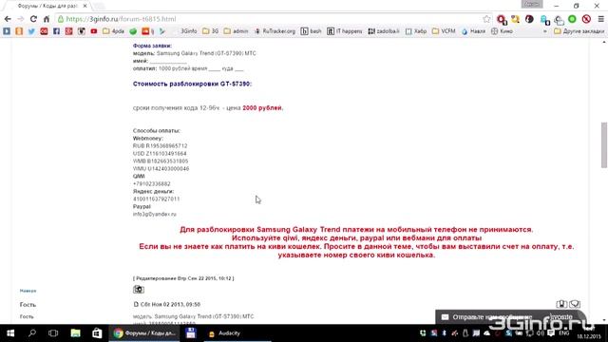Click the QIWI number +79102336882
The image size is (608, 342).
point(152,183)
